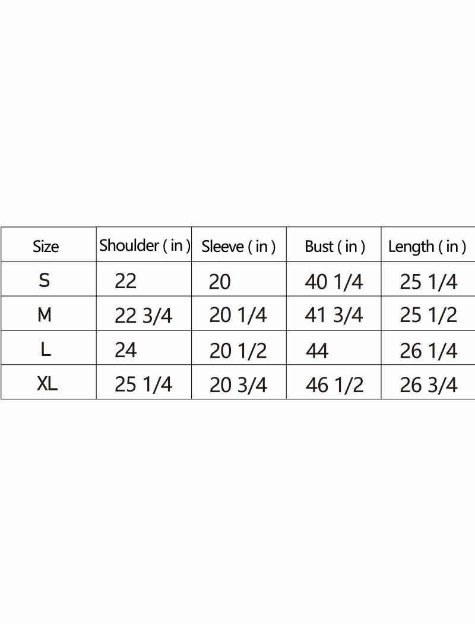The width and height of the screenshot is (475, 624).
Task: Select the XL size row label
Action: (x=47, y=385)
